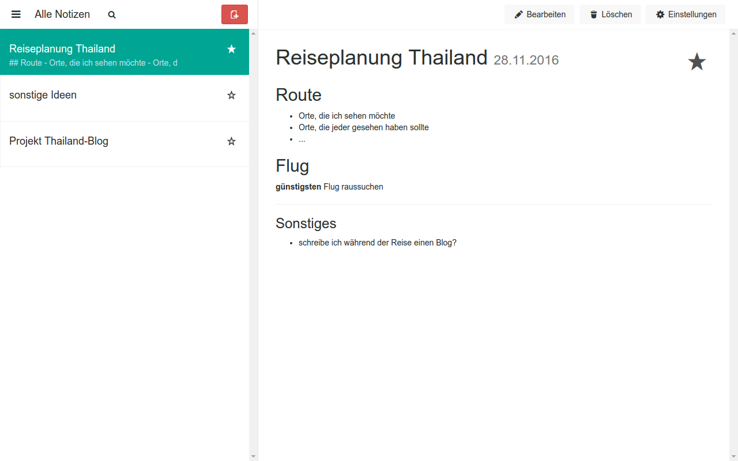Click the Route heading

pos(299,95)
